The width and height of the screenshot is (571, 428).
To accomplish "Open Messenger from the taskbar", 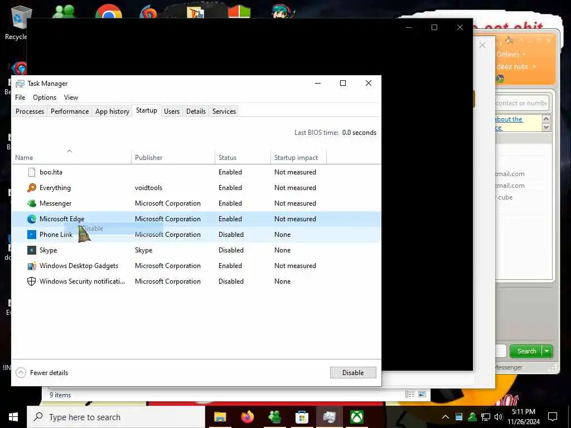I will (x=274, y=417).
